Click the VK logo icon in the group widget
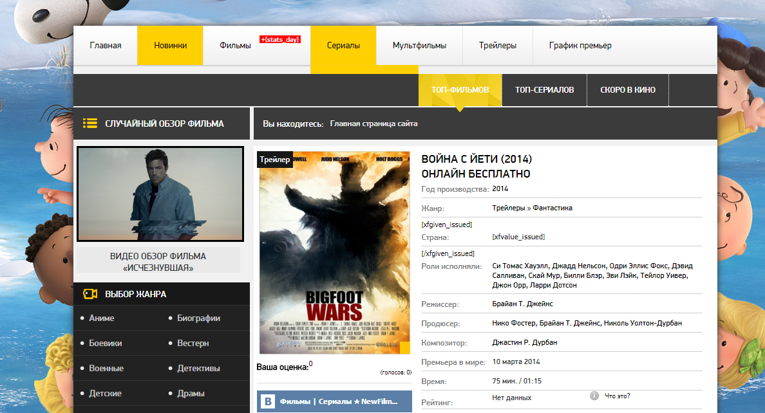 267,401
